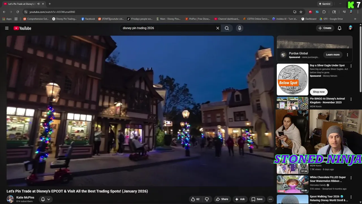This screenshot has width=362, height=204.
Task: Open the Hercules Candy live thumbnail
Action: [x=292, y=184]
